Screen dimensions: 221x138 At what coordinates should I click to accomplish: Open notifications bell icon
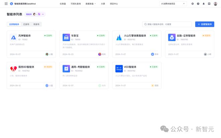204,4
